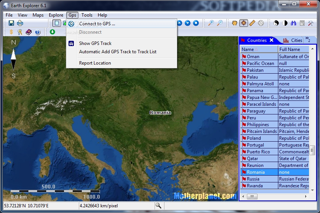Click the green download arrow icon
This screenshot has height=213, width=320.
coord(52,32)
